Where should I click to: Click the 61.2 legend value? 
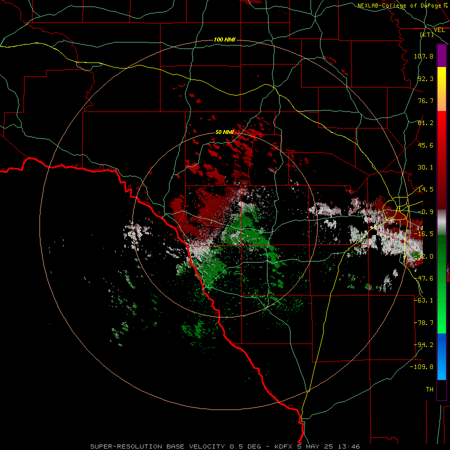point(425,123)
